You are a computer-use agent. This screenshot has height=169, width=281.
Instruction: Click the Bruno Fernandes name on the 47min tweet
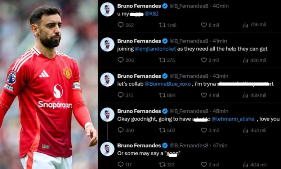(139, 146)
